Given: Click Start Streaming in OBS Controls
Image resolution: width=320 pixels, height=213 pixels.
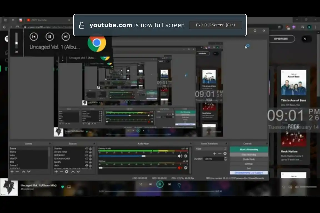Looking at the screenshot, I should [x=249, y=149].
